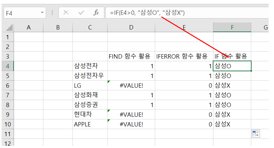Open the Auto Fill Options icon
The image size is (274, 148).
[256, 134]
